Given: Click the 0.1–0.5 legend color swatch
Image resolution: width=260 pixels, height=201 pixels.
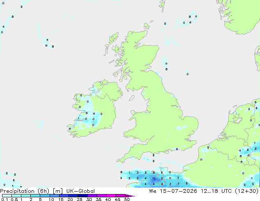Looking at the screenshot, I should tap(7, 196).
